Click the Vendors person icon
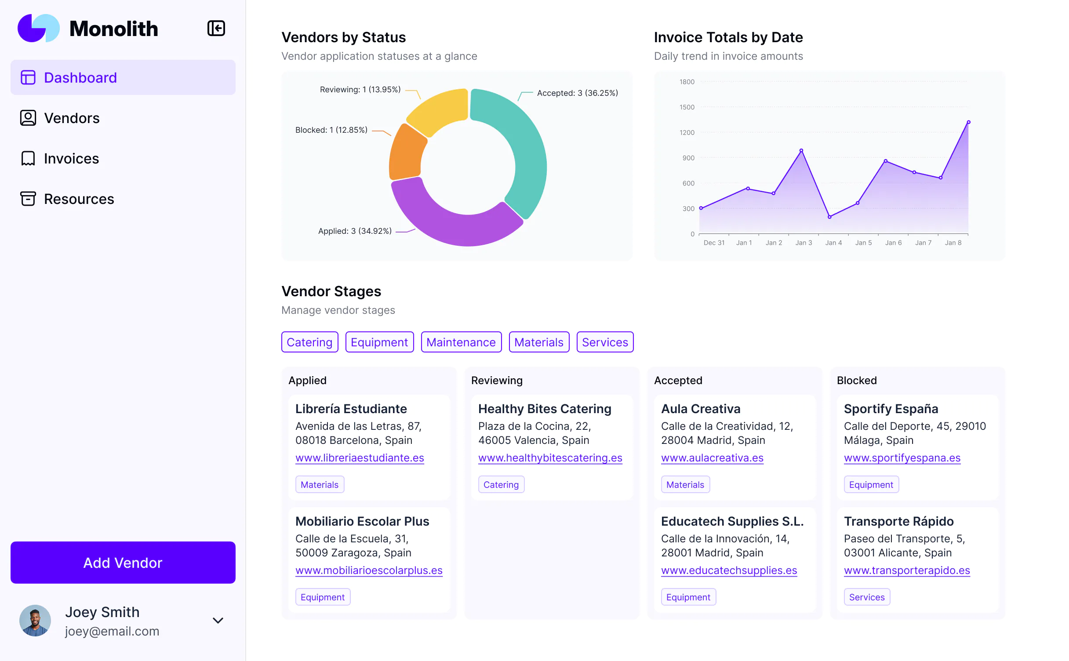The height and width of the screenshot is (661, 1069). click(28, 118)
